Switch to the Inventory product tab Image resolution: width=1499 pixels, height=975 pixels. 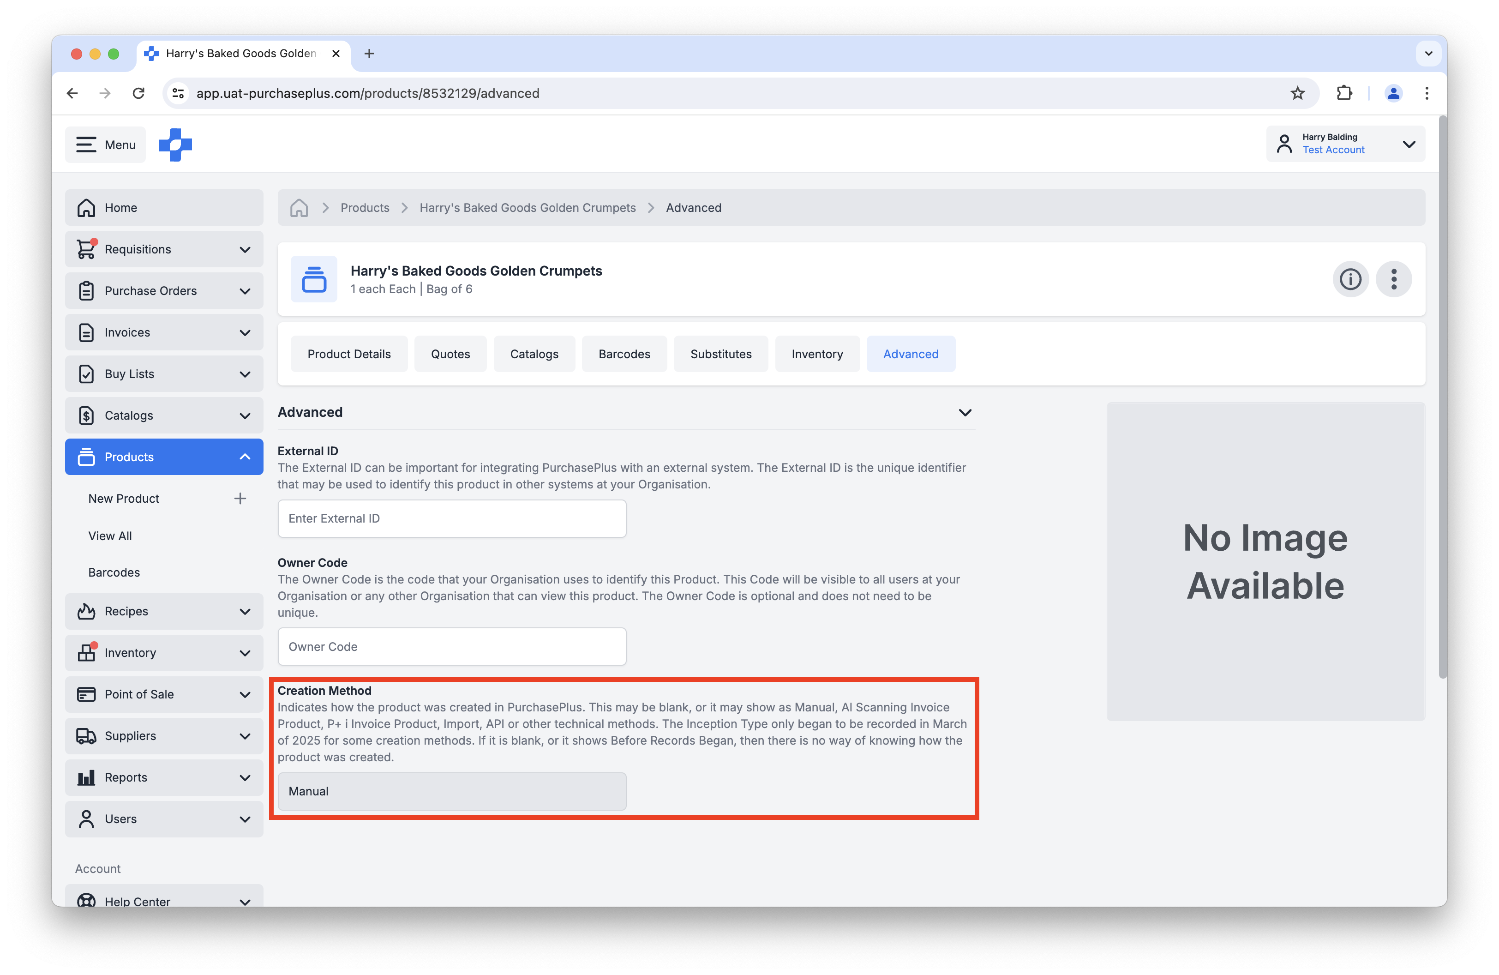coord(817,354)
